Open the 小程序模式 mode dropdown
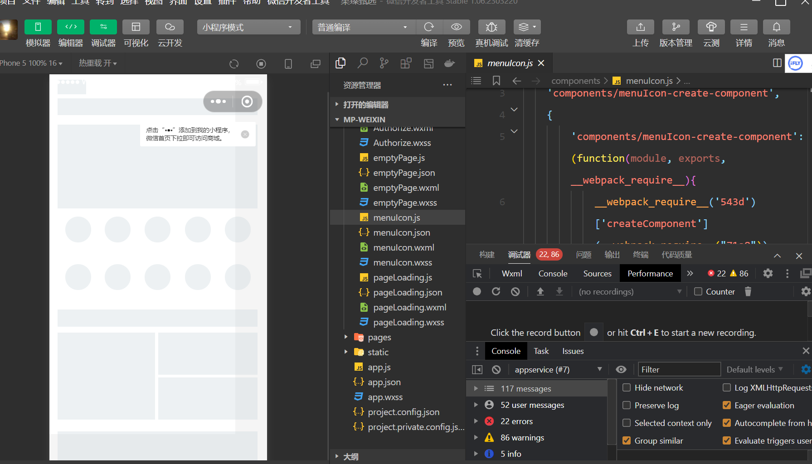The image size is (812, 464). (248, 27)
